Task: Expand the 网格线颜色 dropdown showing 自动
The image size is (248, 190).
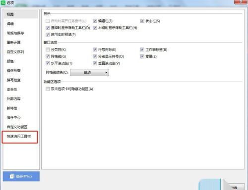Action: click(89, 72)
